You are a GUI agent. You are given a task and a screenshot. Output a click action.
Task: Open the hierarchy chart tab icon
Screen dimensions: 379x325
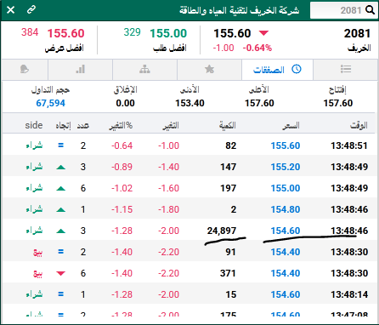pos(144,69)
